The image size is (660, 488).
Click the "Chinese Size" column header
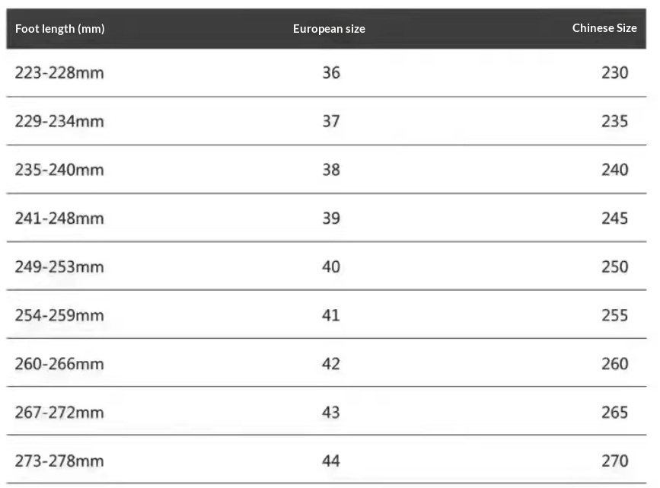click(x=604, y=28)
